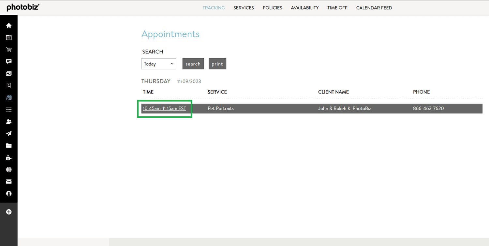This screenshot has width=489, height=246.
Task: Open the POLICIES section
Action: (272, 7)
